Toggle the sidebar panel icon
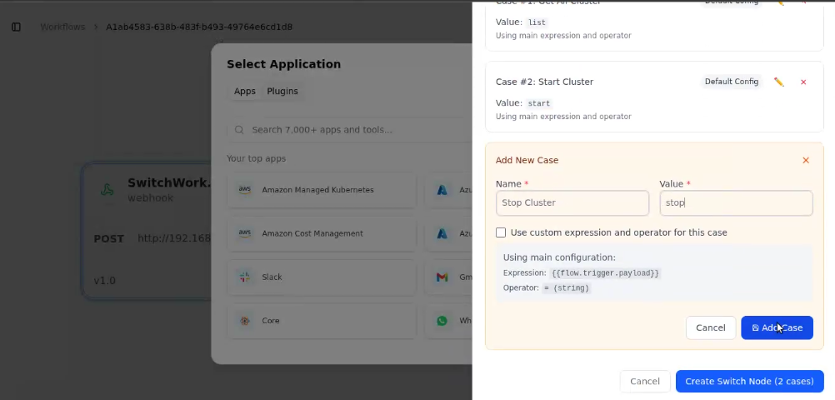This screenshot has width=835, height=400. click(16, 27)
